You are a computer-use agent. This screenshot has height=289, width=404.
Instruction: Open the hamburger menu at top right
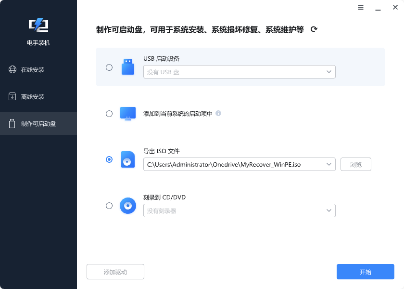(361, 8)
